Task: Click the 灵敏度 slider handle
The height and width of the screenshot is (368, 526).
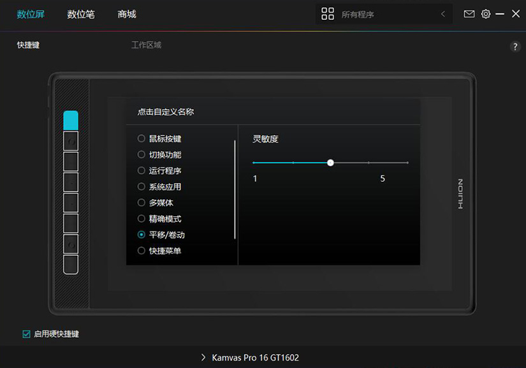Action: [330, 163]
